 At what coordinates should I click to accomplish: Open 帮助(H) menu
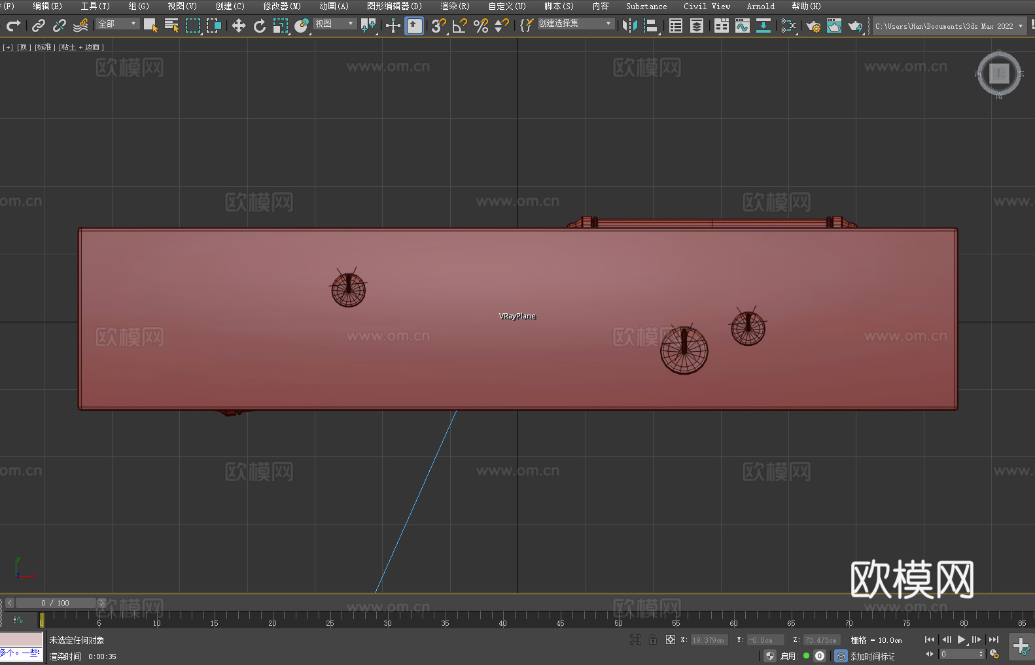(x=806, y=6)
